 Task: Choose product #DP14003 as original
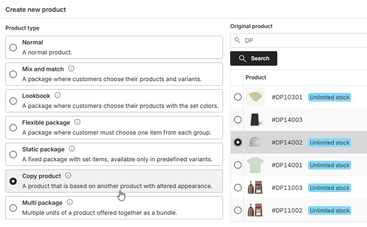[238, 120]
